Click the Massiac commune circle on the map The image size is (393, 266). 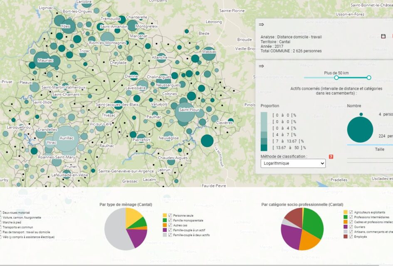[209, 54]
